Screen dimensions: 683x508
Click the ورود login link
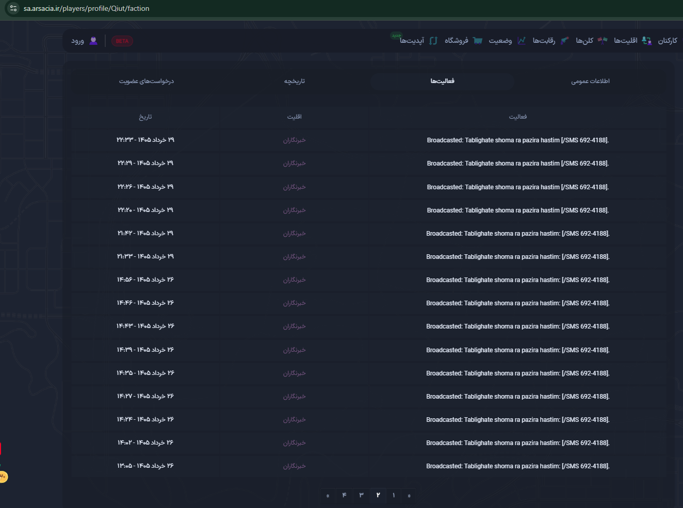(78, 41)
